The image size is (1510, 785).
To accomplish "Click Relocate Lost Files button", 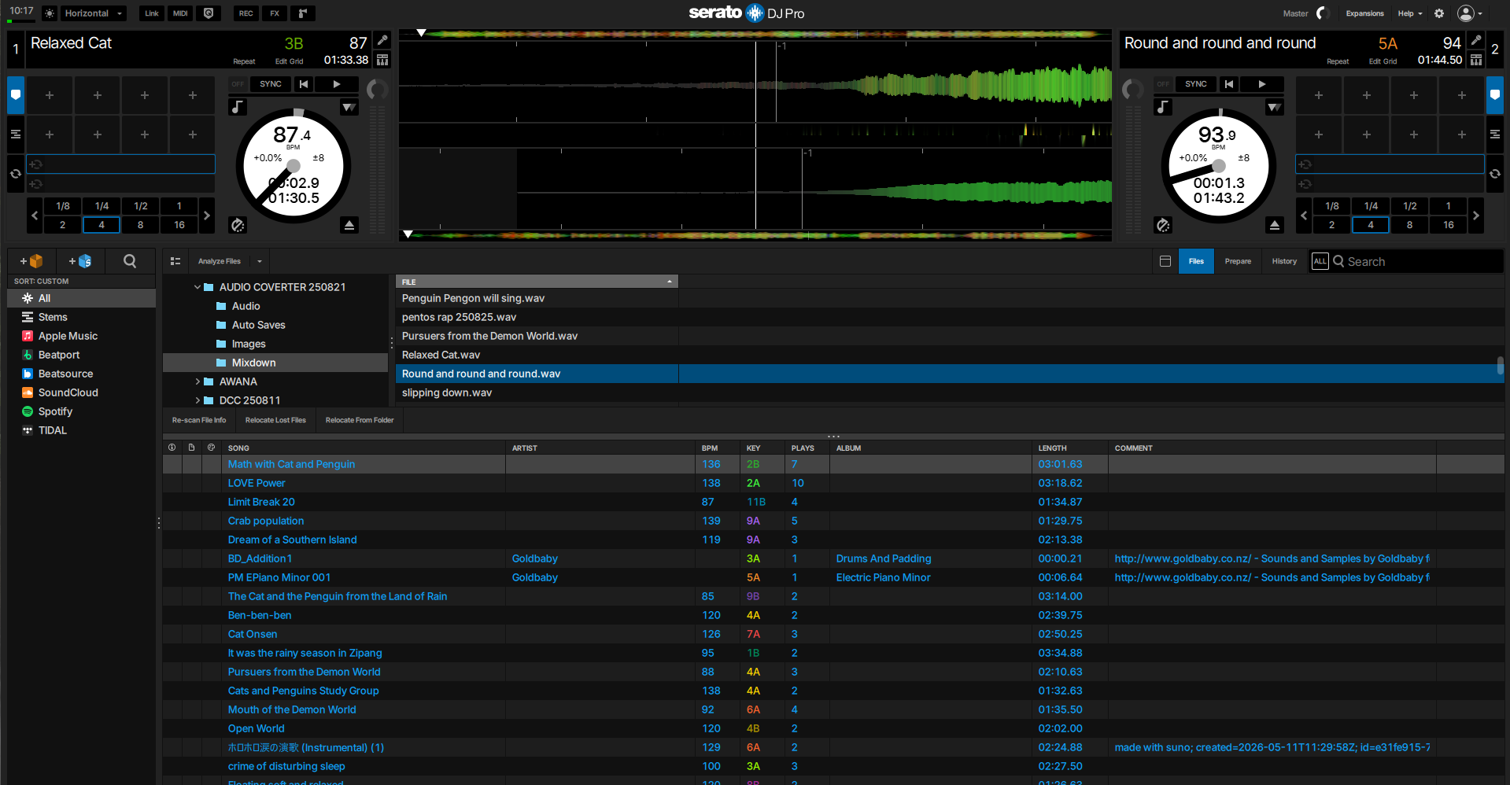I will point(275,420).
